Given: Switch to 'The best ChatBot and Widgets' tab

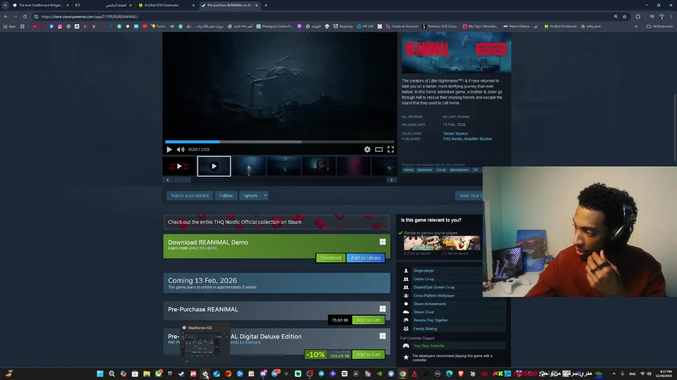Looking at the screenshot, I should tap(40, 5).
